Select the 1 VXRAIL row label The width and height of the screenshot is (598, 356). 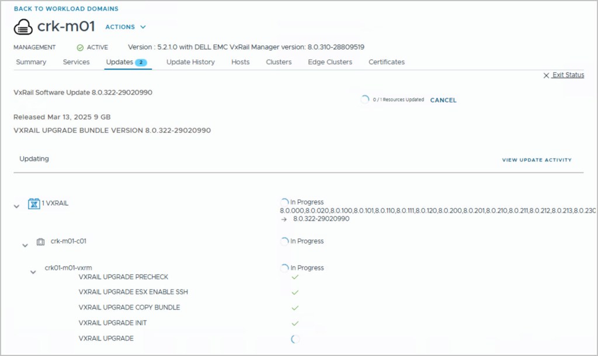pos(55,203)
